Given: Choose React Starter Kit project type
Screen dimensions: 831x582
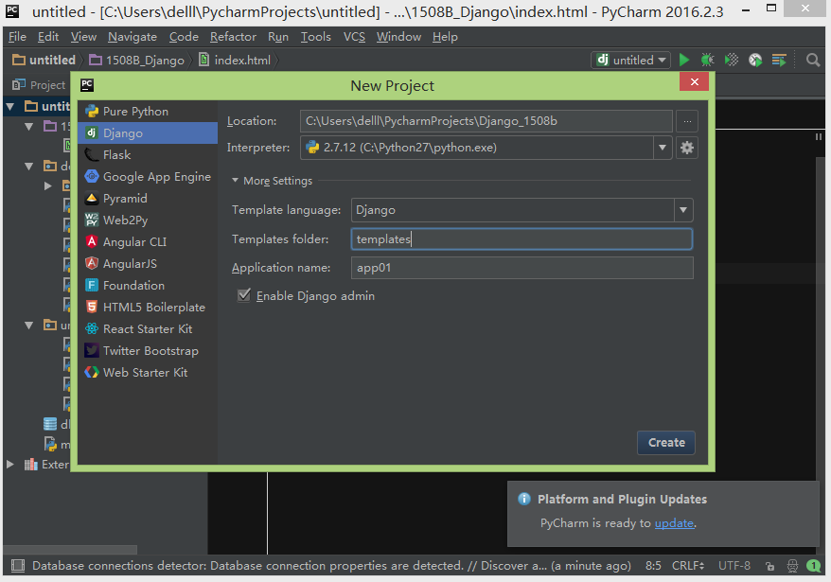Looking at the screenshot, I should [x=148, y=328].
